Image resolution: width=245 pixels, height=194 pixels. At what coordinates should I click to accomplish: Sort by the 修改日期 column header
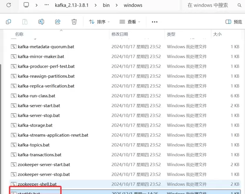point(120,34)
